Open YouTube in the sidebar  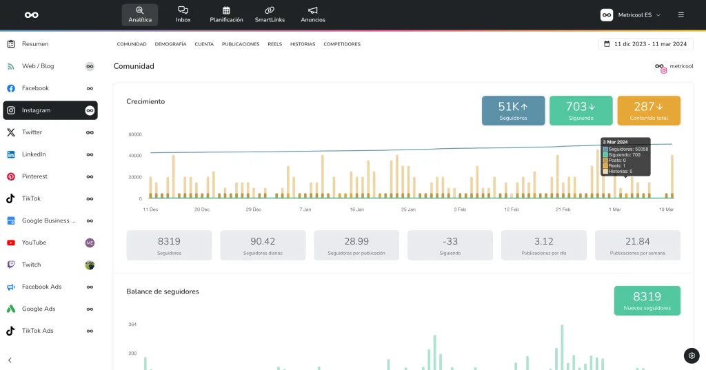(x=34, y=243)
